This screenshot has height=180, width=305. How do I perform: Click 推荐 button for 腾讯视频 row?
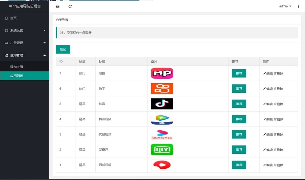239,119
